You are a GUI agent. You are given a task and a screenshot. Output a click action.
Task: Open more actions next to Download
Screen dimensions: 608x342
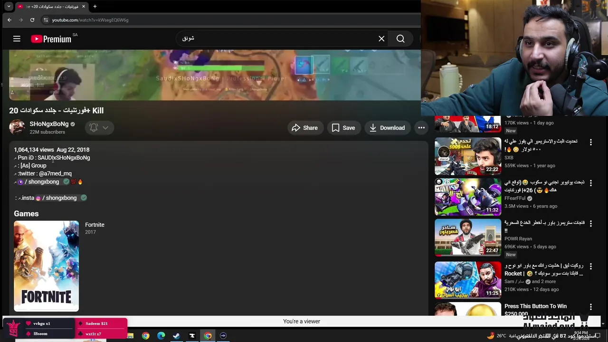[421, 128]
